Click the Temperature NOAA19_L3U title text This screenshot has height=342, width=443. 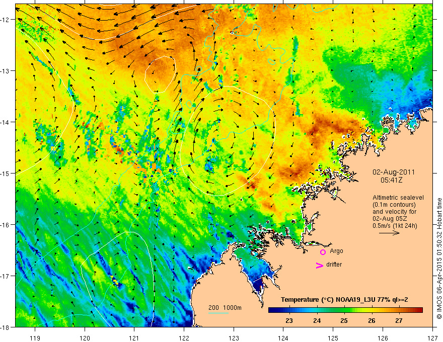click(344, 300)
